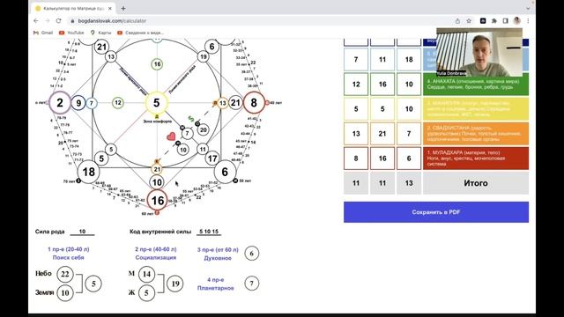
Task: Click circle 6 beside Духовное
Action: point(252,254)
